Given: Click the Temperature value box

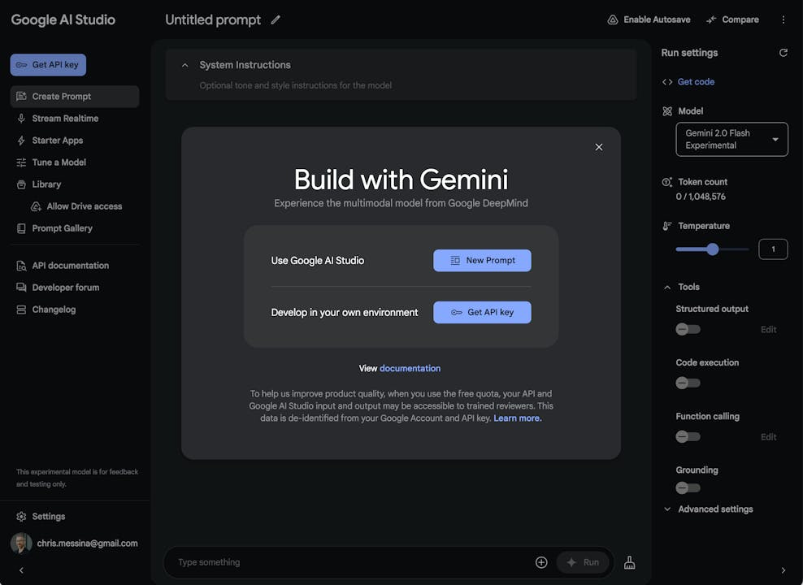Looking at the screenshot, I should tap(773, 249).
